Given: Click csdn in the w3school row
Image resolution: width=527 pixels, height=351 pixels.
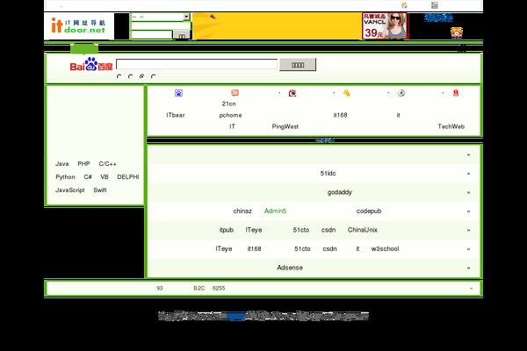Looking at the screenshot, I should point(329,249).
